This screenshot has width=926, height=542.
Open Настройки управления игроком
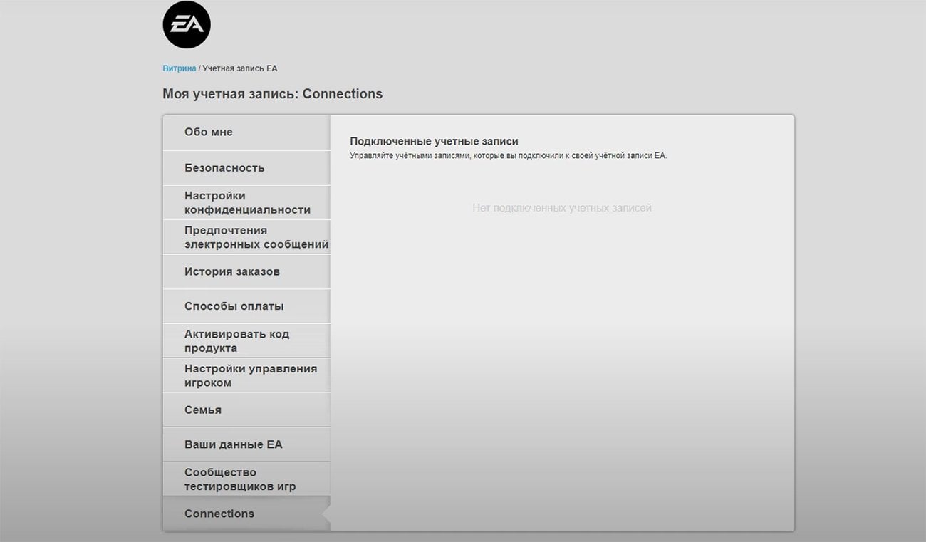(x=246, y=375)
